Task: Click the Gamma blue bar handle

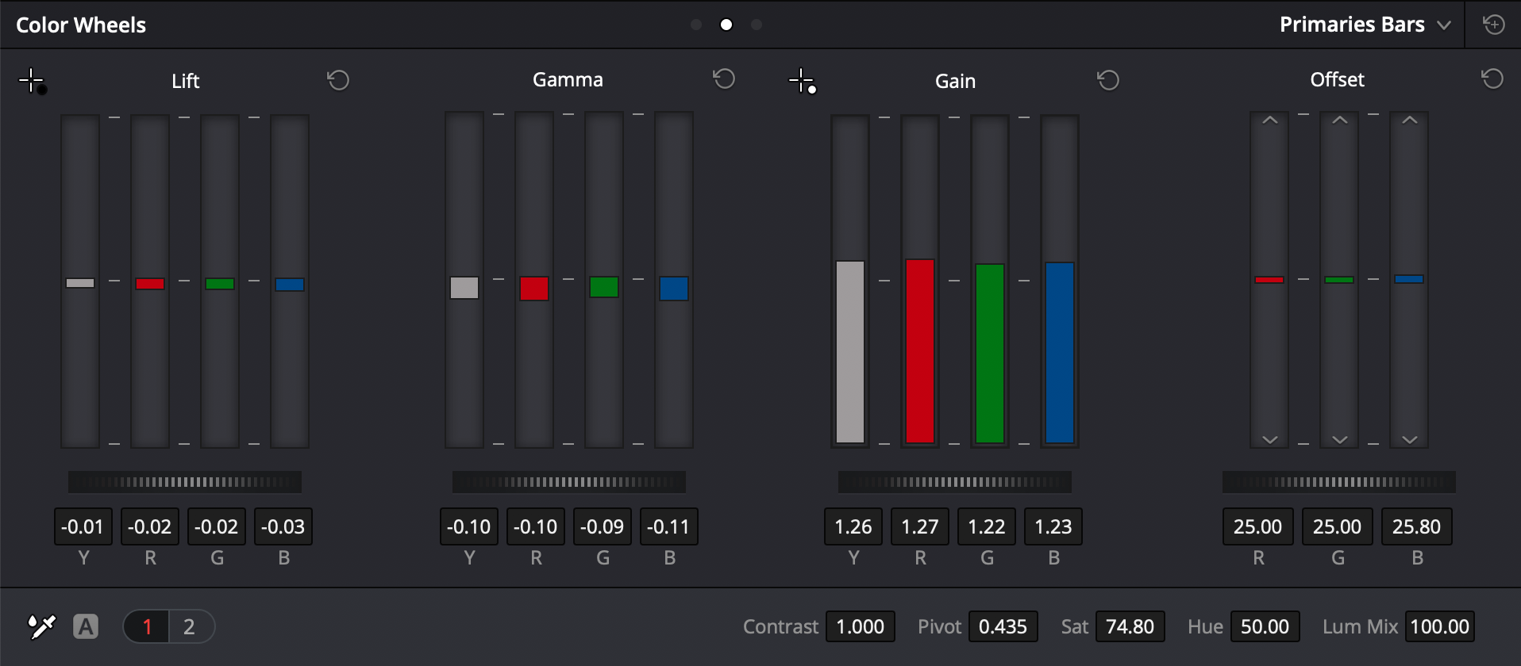Action: coord(674,289)
